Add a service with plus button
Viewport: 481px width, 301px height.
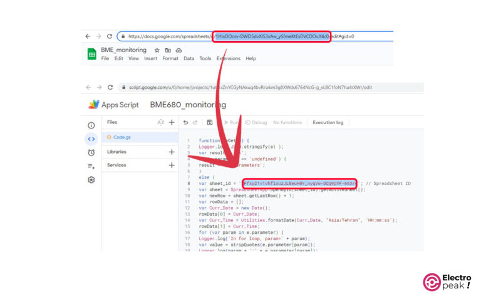(172, 166)
